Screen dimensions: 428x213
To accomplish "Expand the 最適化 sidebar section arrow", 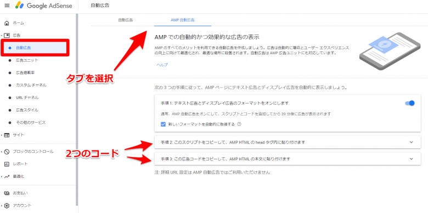I will (2, 176).
